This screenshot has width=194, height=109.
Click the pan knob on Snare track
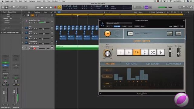52,33
